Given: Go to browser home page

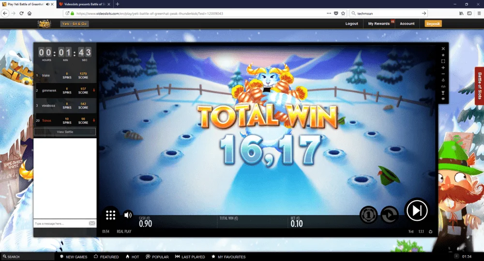Looking at the screenshot, I should [30, 14].
